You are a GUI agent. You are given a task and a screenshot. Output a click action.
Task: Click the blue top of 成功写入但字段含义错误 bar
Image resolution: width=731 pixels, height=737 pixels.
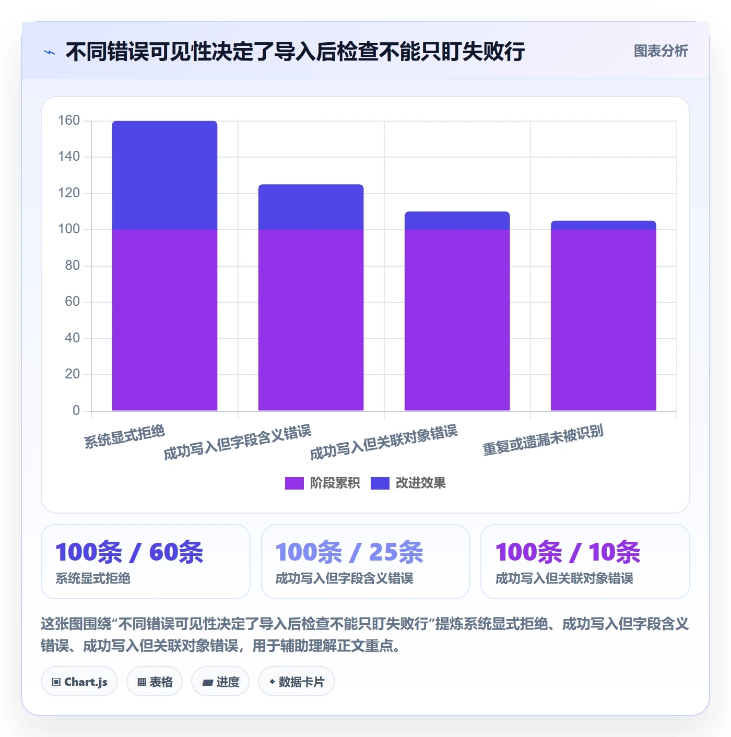311,207
